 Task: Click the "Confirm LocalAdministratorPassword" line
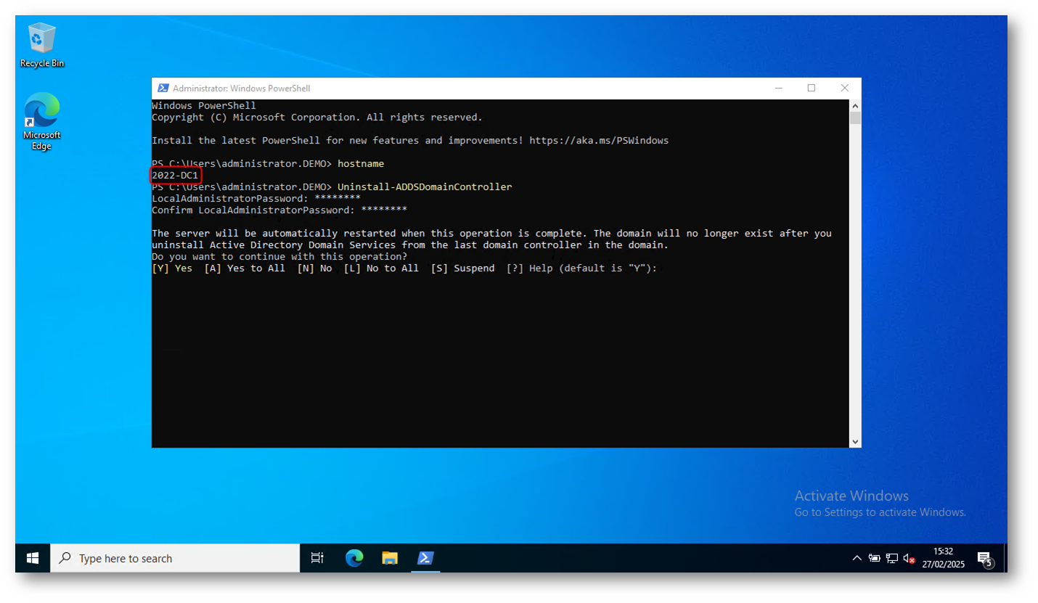click(x=279, y=210)
